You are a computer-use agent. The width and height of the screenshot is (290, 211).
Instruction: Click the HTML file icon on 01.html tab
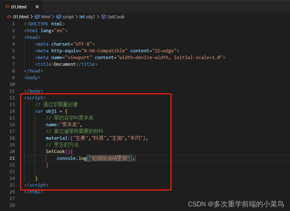(7, 7)
